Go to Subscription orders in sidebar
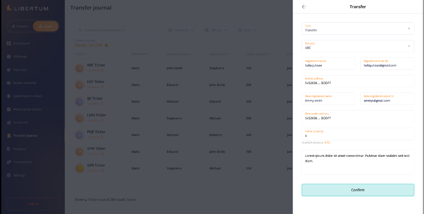The width and height of the screenshot is (424, 214). coord(28,96)
